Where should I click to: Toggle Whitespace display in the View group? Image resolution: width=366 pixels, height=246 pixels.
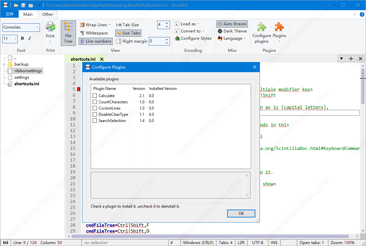[x=94, y=33]
